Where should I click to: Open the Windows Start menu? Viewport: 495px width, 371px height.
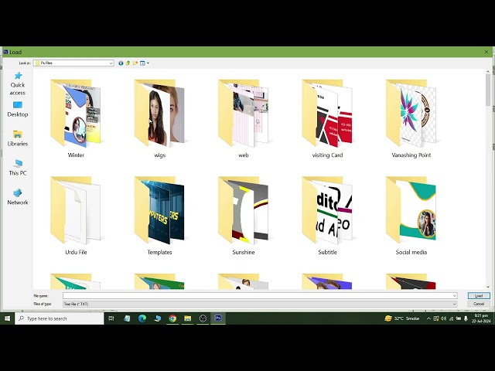click(7, 318)
